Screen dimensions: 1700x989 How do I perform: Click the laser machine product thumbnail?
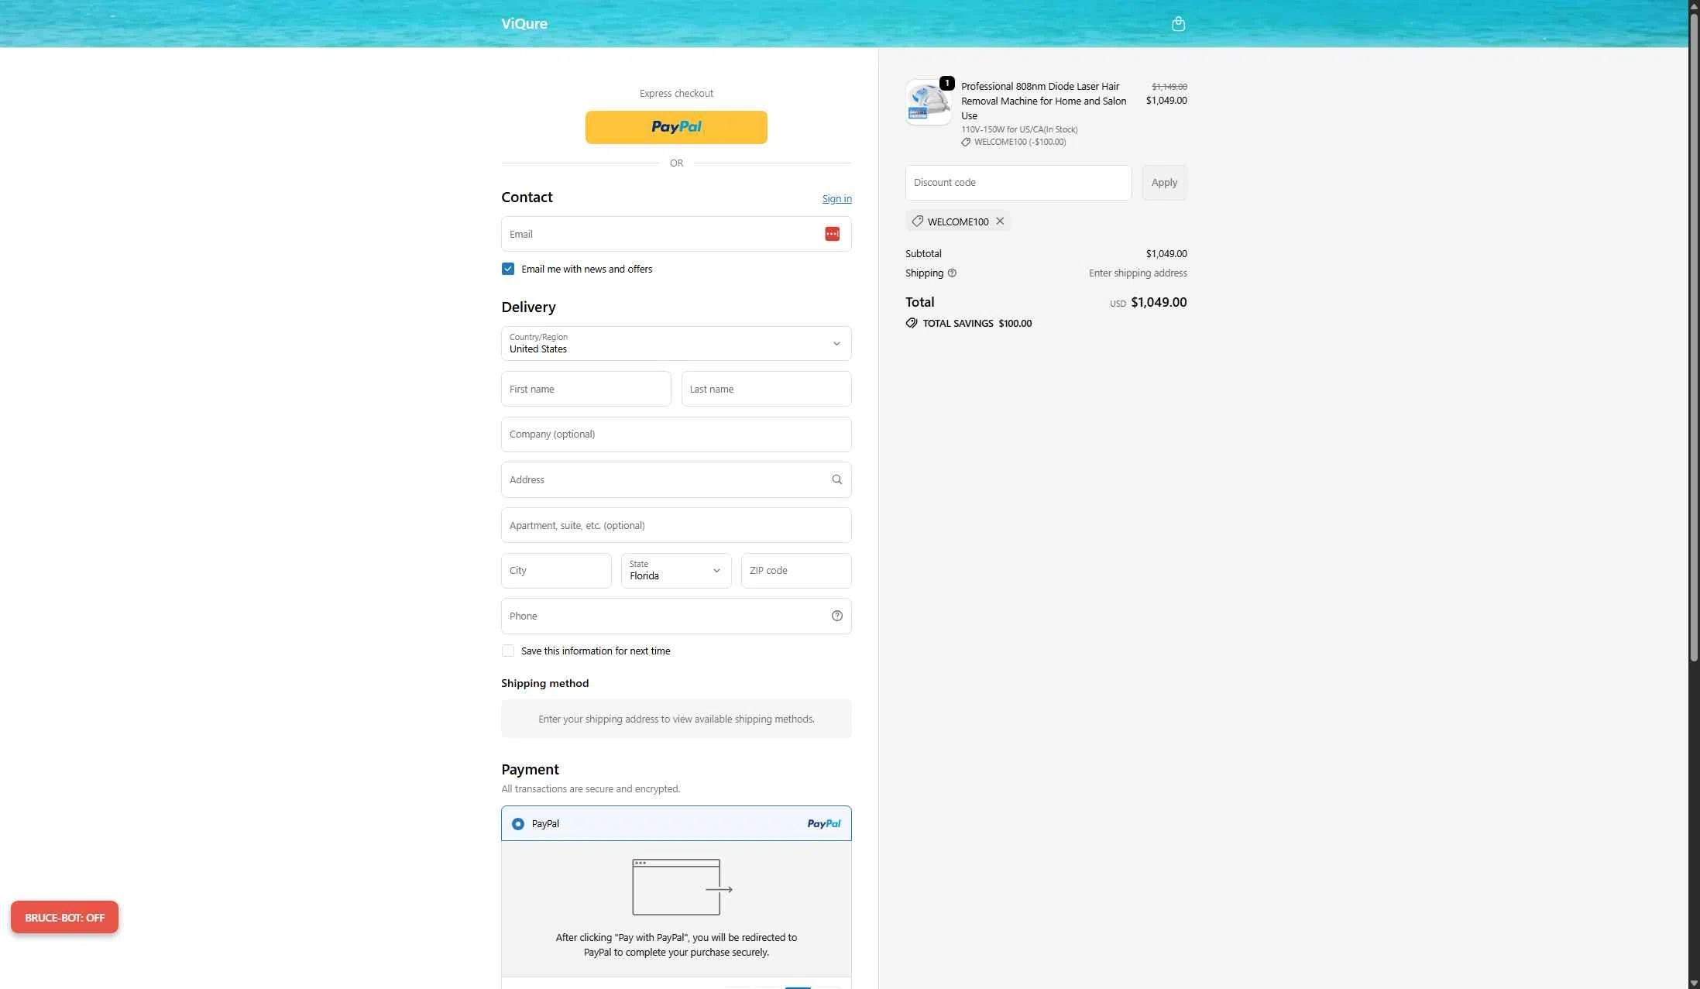pos(926,101)
